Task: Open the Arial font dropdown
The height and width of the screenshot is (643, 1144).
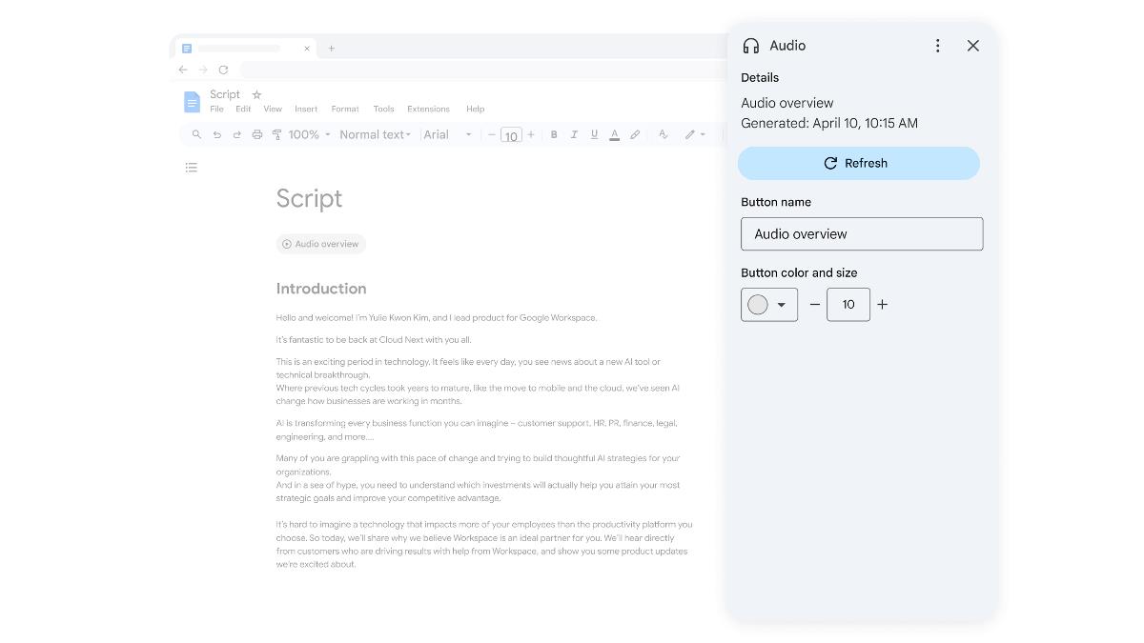Action: pyautogui.click(x=448, y=134)
